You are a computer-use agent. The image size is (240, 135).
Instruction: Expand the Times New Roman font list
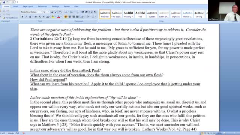[41, 12]
